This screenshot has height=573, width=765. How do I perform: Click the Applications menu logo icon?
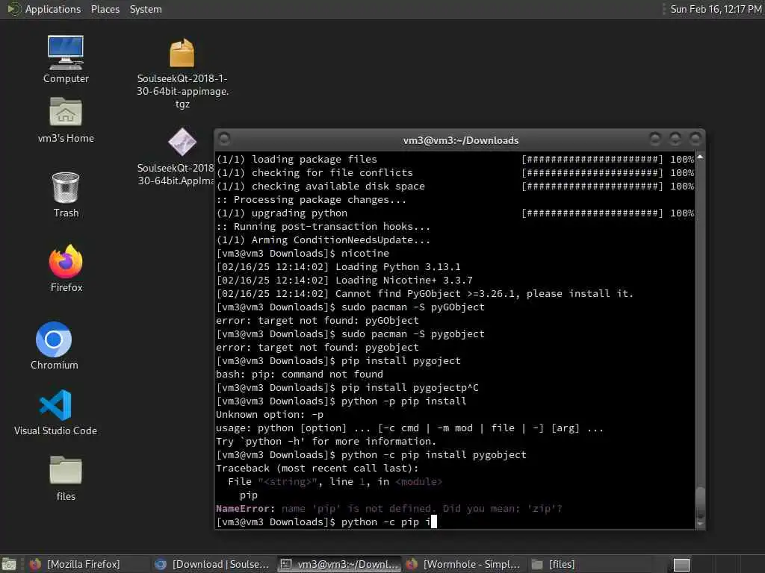[13, 9]
